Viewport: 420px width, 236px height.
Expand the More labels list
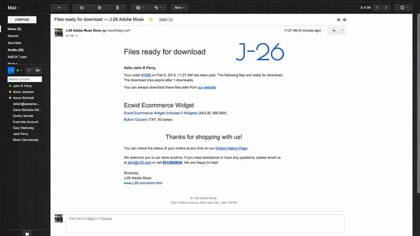pos(12,64)
